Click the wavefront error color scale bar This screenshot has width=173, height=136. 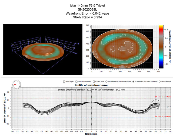tap(161, 47)
